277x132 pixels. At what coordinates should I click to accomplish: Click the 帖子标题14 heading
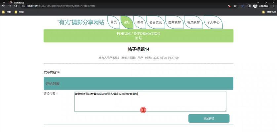point(138,49)
